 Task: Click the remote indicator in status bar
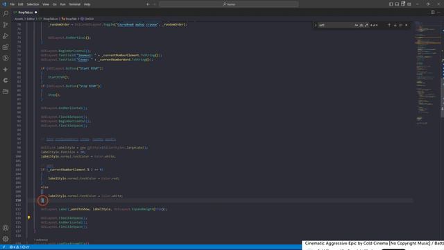(x=4, y=247)
